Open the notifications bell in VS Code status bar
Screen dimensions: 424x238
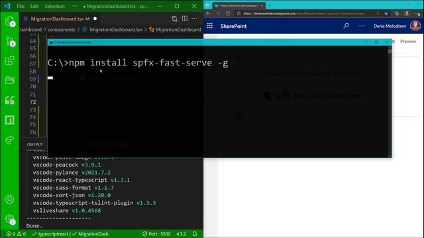point(195,234)
